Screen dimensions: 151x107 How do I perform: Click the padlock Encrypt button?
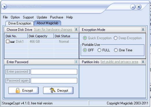[23, 91]
